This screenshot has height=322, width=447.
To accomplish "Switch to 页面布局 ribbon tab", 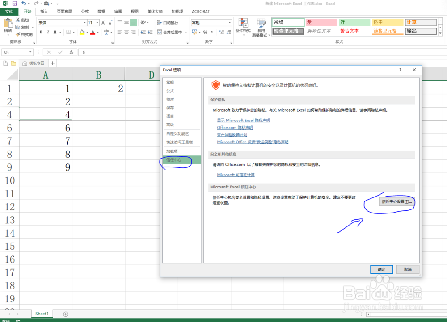I will [64, 11].
